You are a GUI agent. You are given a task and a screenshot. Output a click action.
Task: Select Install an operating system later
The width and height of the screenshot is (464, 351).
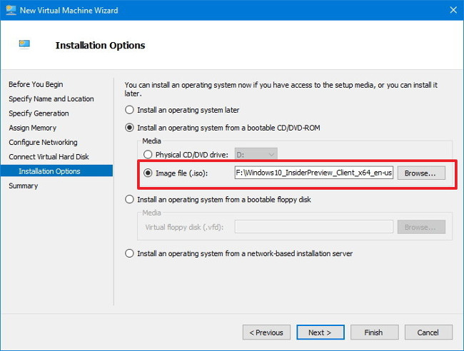[129, 110]
